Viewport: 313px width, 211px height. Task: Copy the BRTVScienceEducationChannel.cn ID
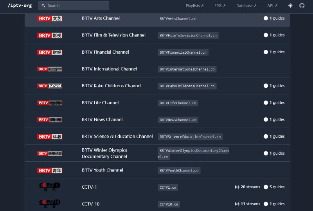[x=190, y=137]
